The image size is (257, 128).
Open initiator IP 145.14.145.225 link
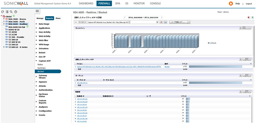click(x=82, y=102)
